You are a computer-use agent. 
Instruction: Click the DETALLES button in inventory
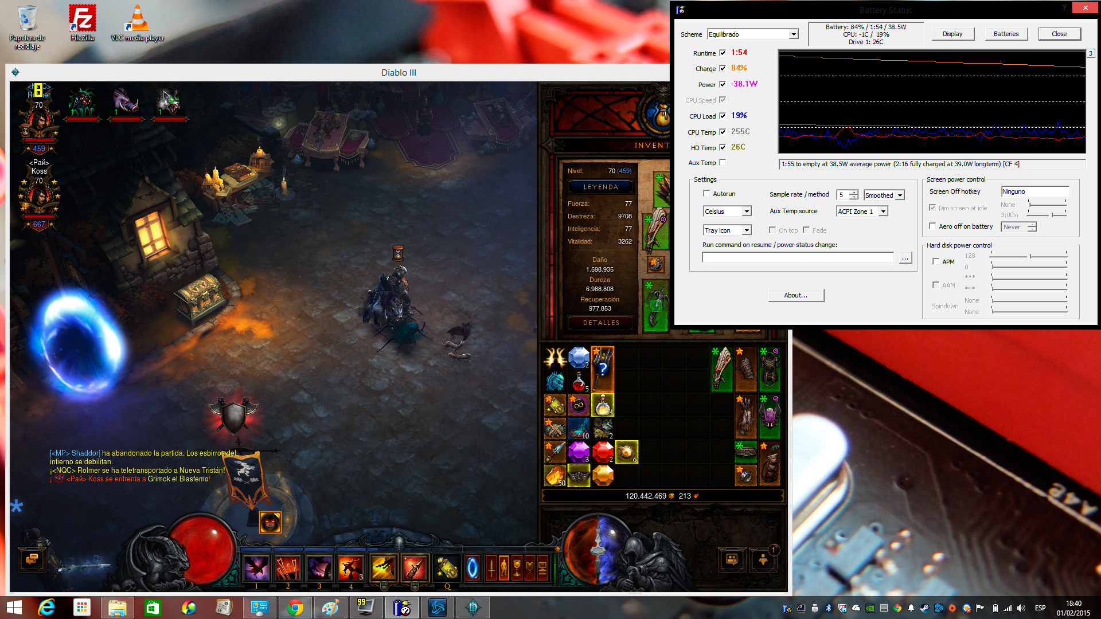click(x=601, y=323)
